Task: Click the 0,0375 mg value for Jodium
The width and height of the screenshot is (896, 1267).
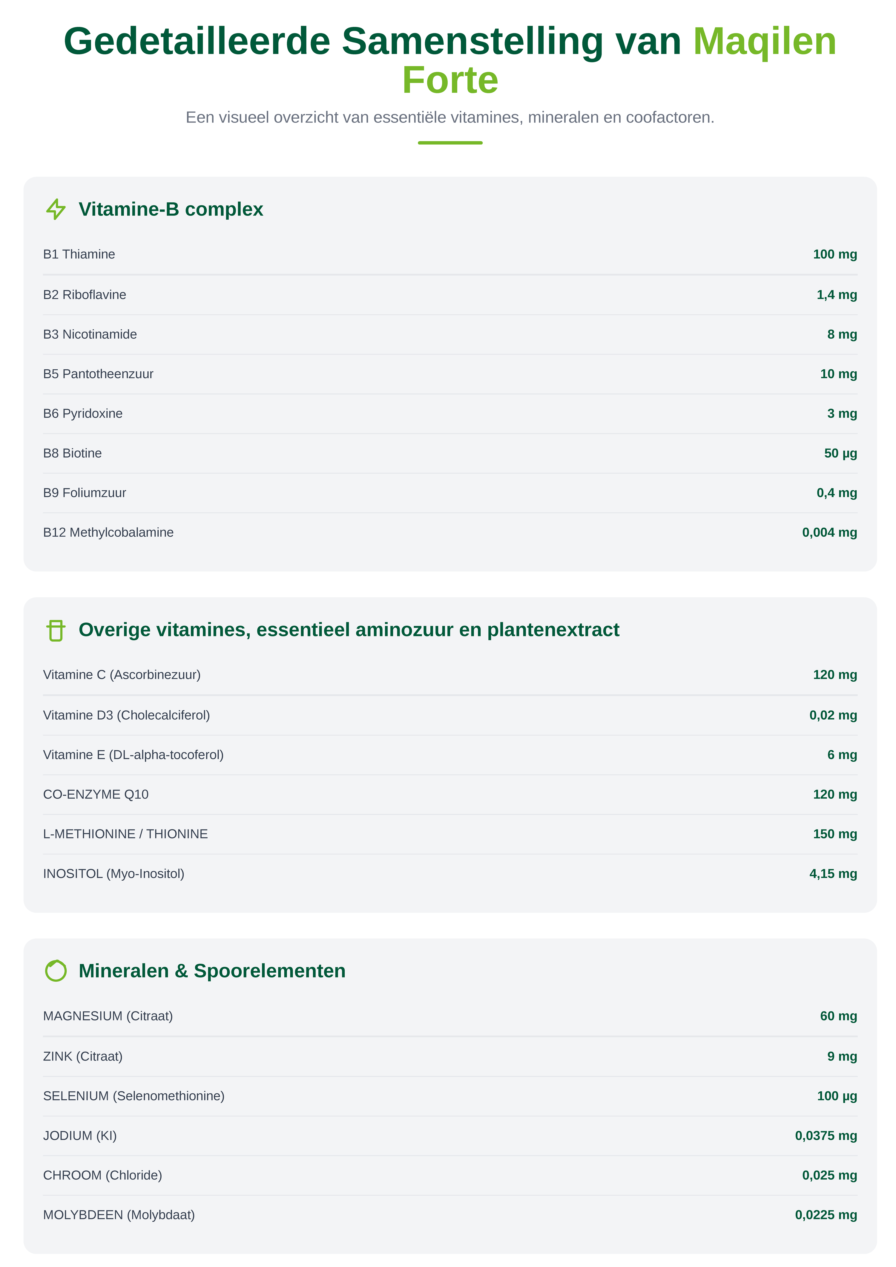Action: (826, 1136)
